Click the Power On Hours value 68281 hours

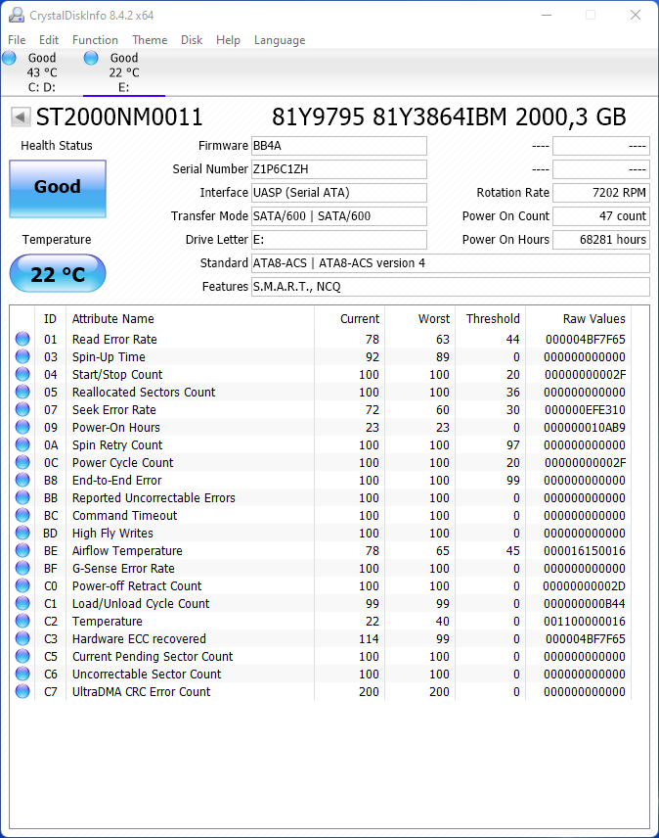click(x=601, y=240)
